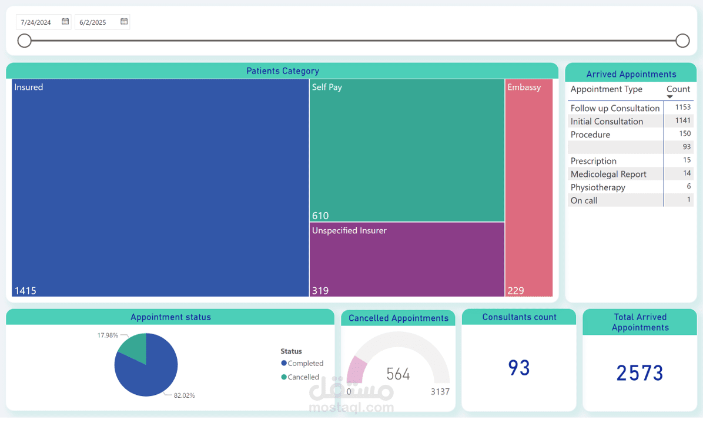The image size is (703, 423).
Task: Click the Embassy value 229
Action: pyautogui.click(x=515, y=291)
